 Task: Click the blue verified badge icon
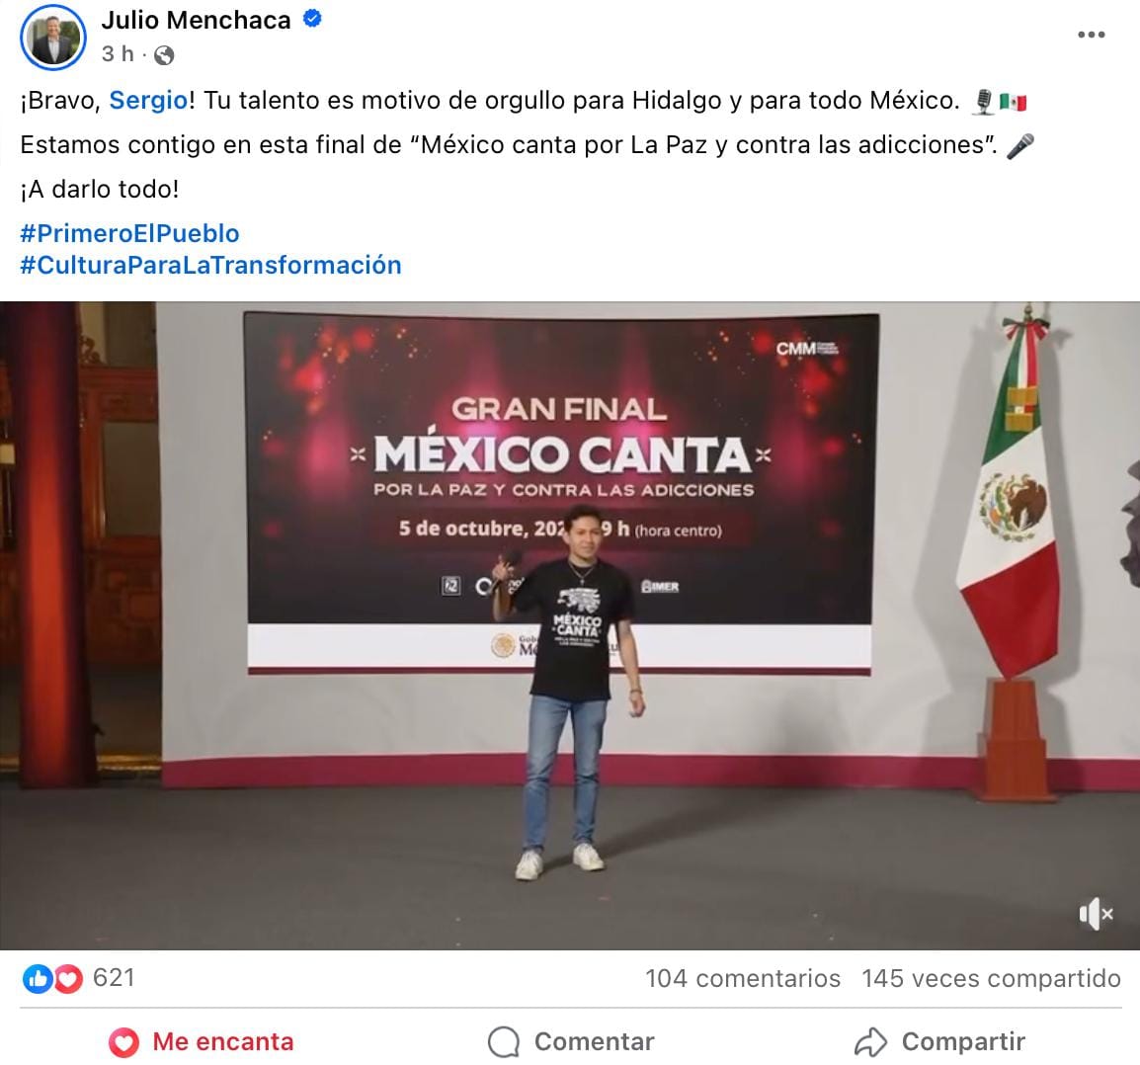pyautogui.click(x=312, y=19)
